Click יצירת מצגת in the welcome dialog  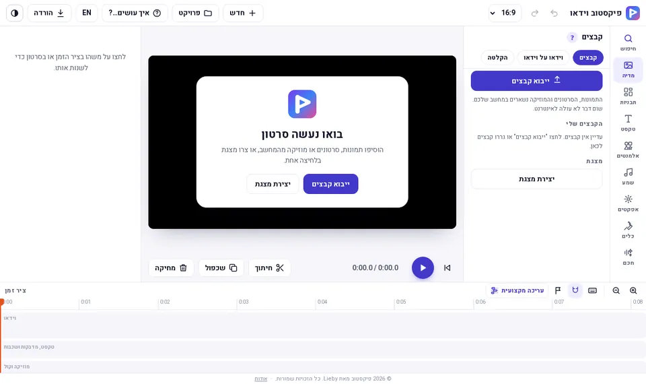pyautogui.click(x=273, y=184)
